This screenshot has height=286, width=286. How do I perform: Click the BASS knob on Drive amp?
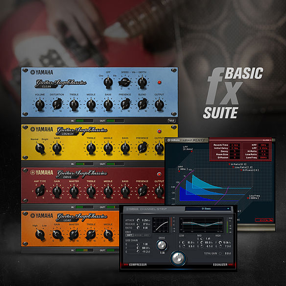pyautogui.click(x=125, y=191)
